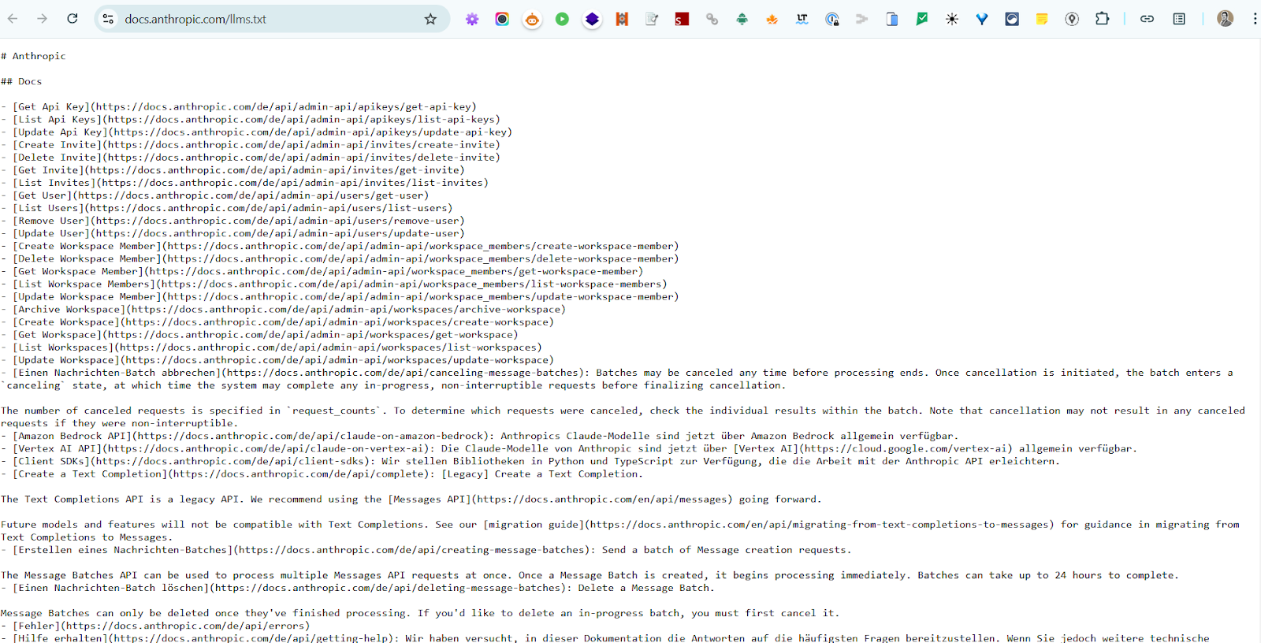Open the orange-brown bookmark-shaped extension
The width and height of the screenshot is (1261, 643).
pyautogui.click(x=622, y=19)
